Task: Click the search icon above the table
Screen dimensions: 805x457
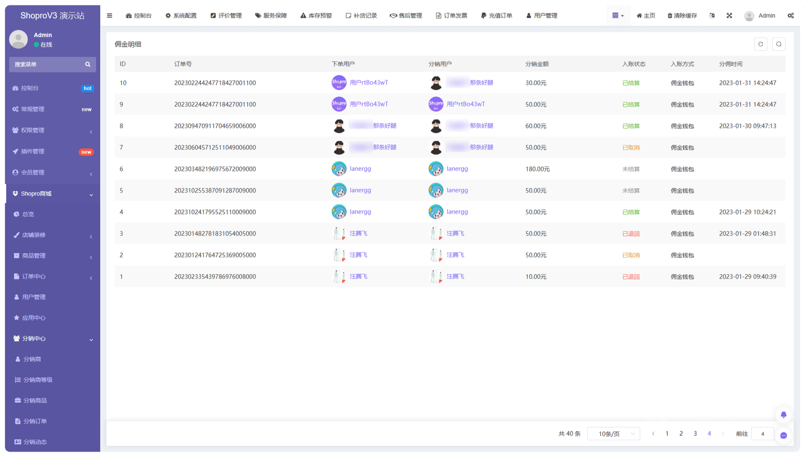Action: pos(779,44)
